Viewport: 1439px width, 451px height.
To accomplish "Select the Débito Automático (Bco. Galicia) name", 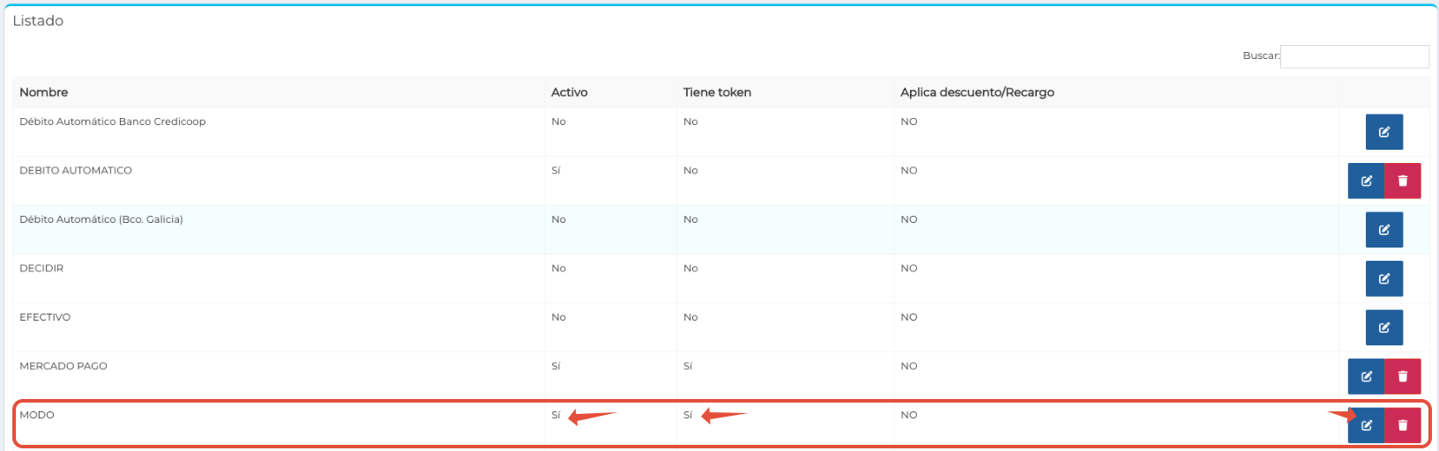I will click(101, 219).
